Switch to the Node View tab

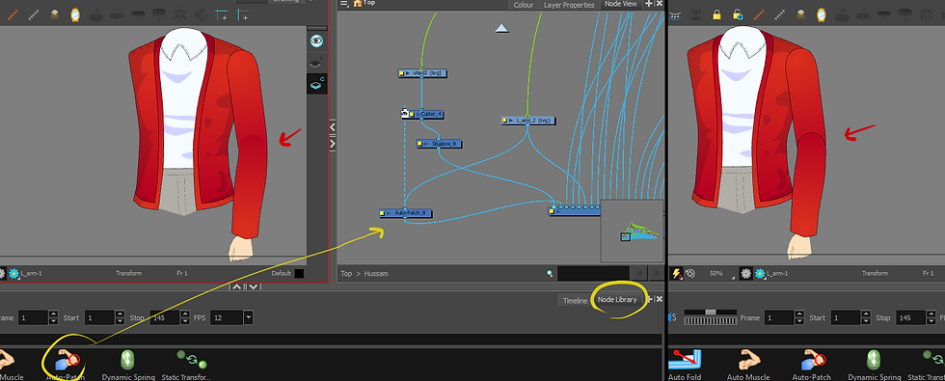pyautogui.click(x=621, y=4)
